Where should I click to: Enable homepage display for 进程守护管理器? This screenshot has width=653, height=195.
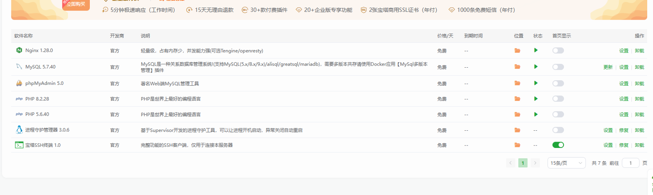(x=558, y=130)
